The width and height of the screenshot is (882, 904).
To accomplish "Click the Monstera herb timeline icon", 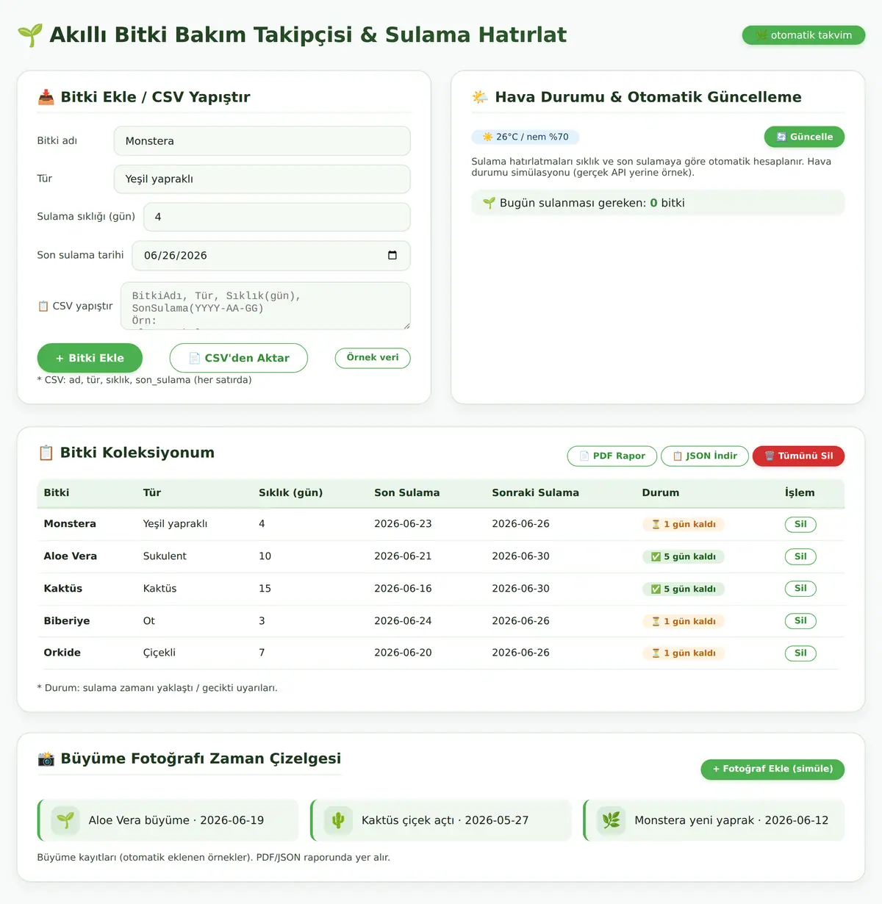I will [611, 820].
